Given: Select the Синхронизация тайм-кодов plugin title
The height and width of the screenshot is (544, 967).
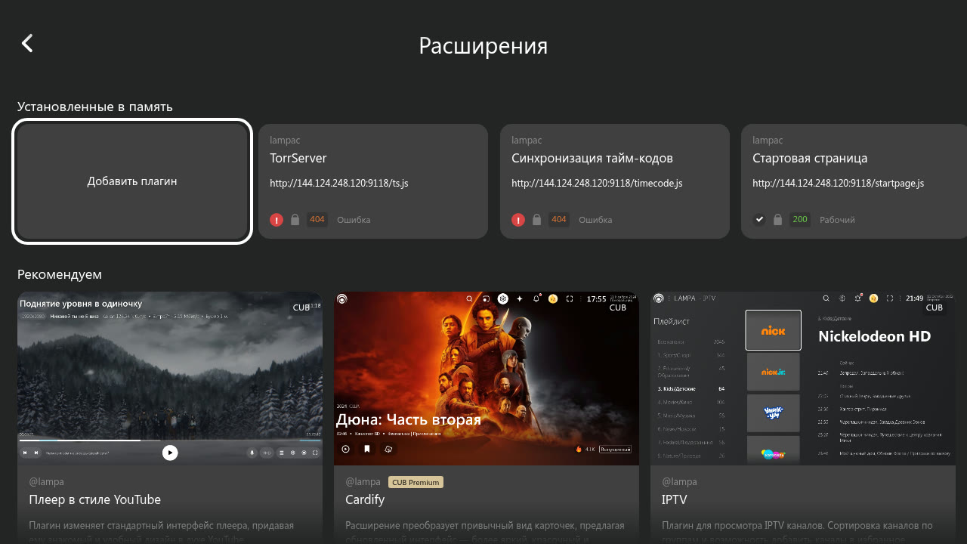Looking at the screenshot, I should 592,158.
